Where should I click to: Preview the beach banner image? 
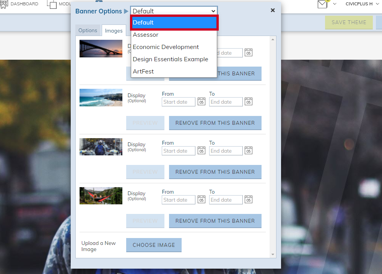click(145, 123)
